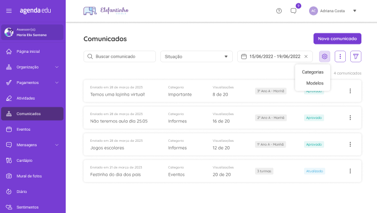Click the 1º Ano A - Manhã tag
Screen dimensions: 377x213
[x=270, y=145]
